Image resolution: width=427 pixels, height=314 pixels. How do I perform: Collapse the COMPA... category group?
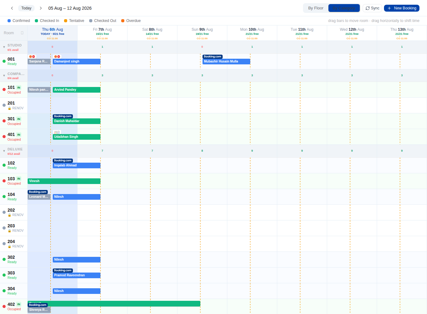[x=4, y=76]
